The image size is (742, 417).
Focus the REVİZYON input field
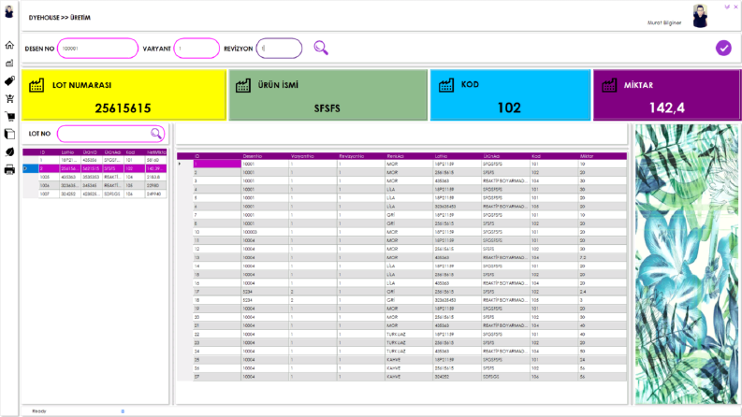tap(279, 49)
